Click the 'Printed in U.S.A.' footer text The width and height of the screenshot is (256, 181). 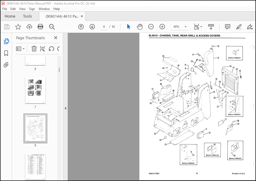click(238, 174)
